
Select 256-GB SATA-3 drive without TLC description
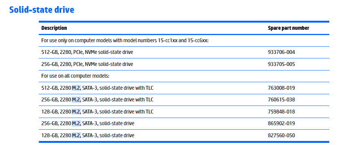point(88,124)
